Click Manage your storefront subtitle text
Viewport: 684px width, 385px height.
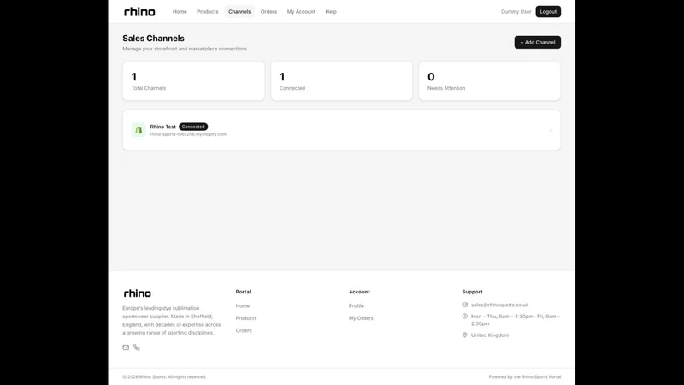pyautogui.click(x=185, y=49)
